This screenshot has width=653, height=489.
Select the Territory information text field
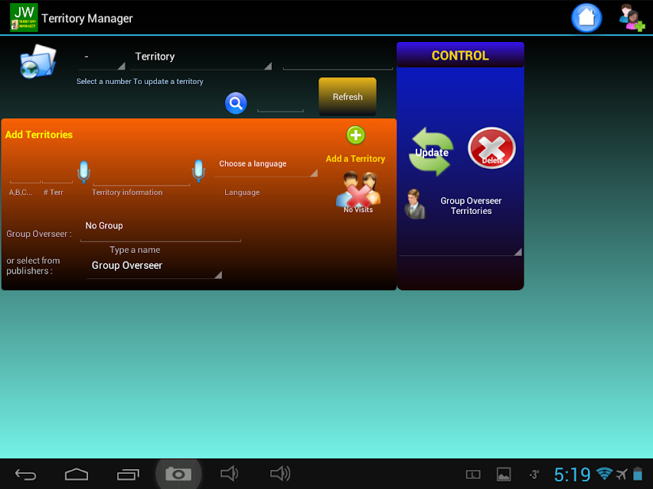click(141, 176)
